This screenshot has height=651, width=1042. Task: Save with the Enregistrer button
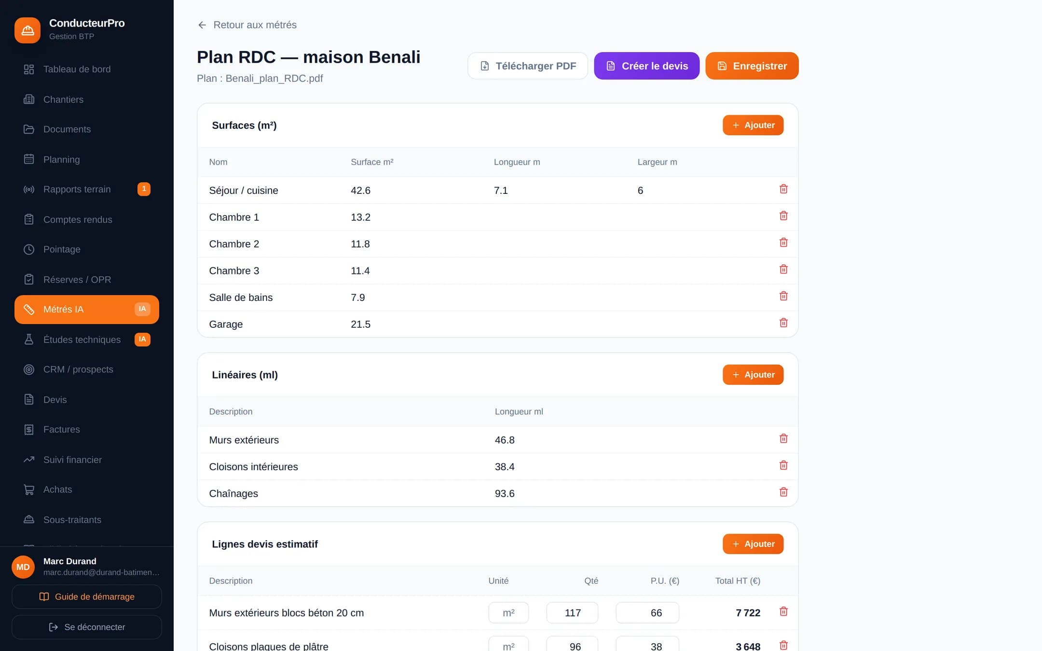coord(752,66)
